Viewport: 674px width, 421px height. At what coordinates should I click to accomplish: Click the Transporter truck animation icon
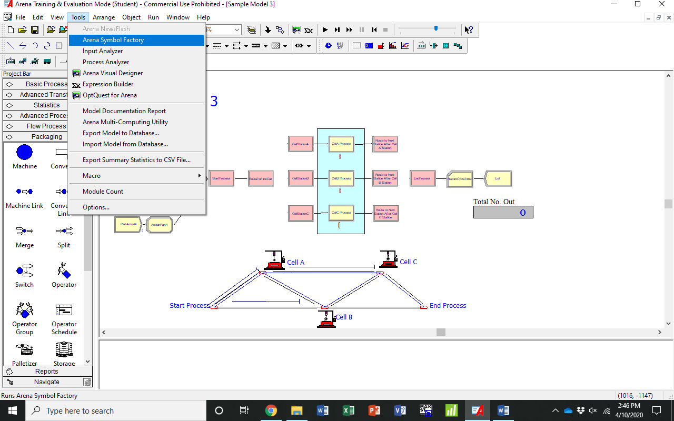(x=47, y=61)
